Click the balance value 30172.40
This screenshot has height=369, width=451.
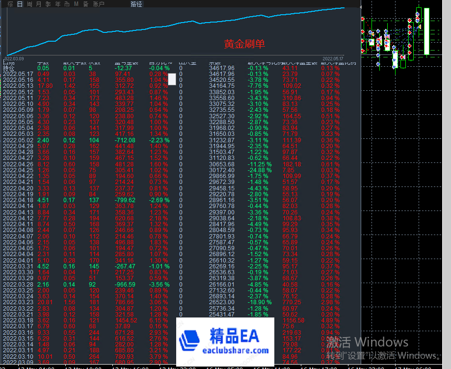tap(222, 170)
